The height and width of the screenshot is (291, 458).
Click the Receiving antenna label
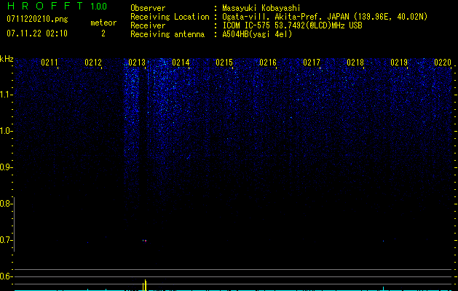click(x=167, y=34)
